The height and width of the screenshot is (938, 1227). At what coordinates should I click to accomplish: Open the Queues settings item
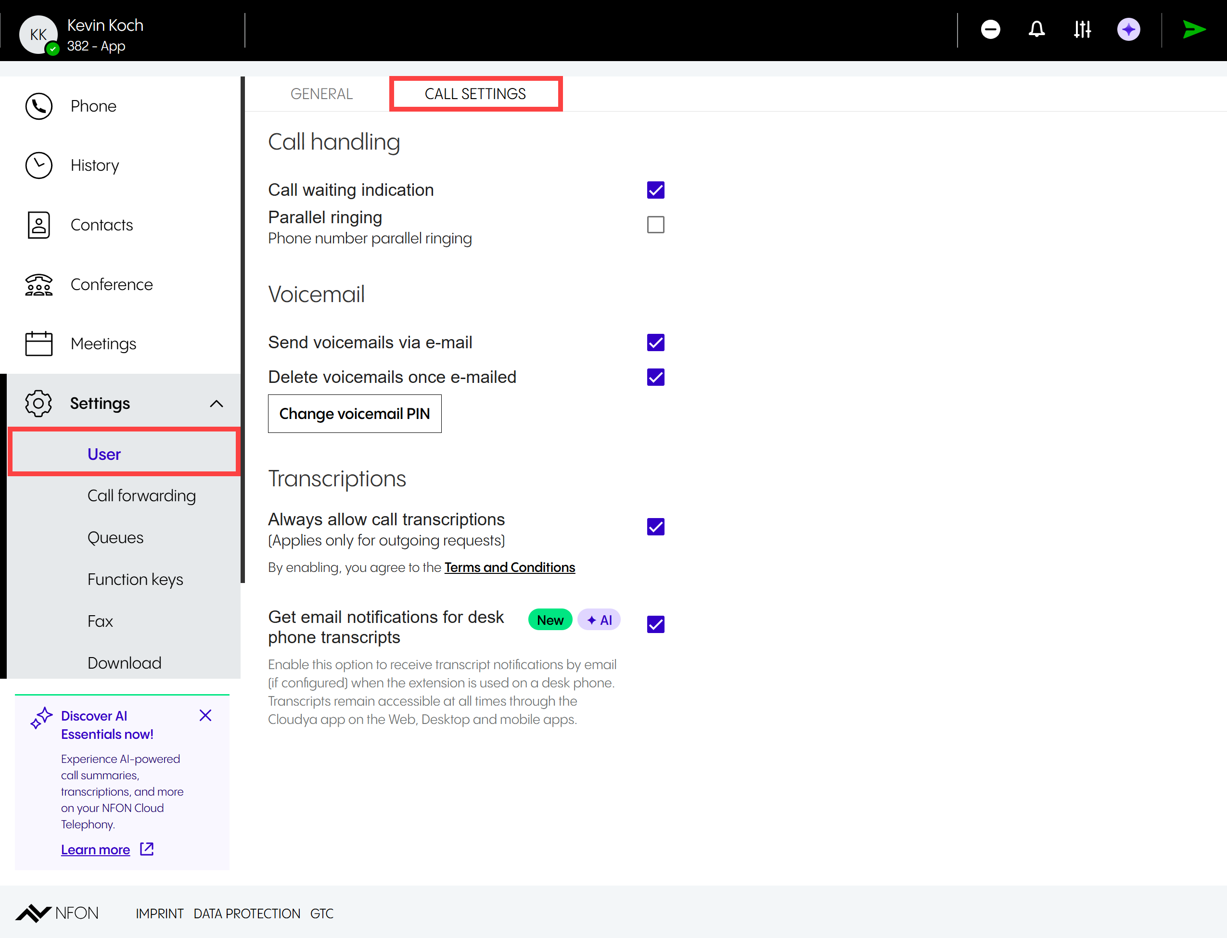click(115, 538)
